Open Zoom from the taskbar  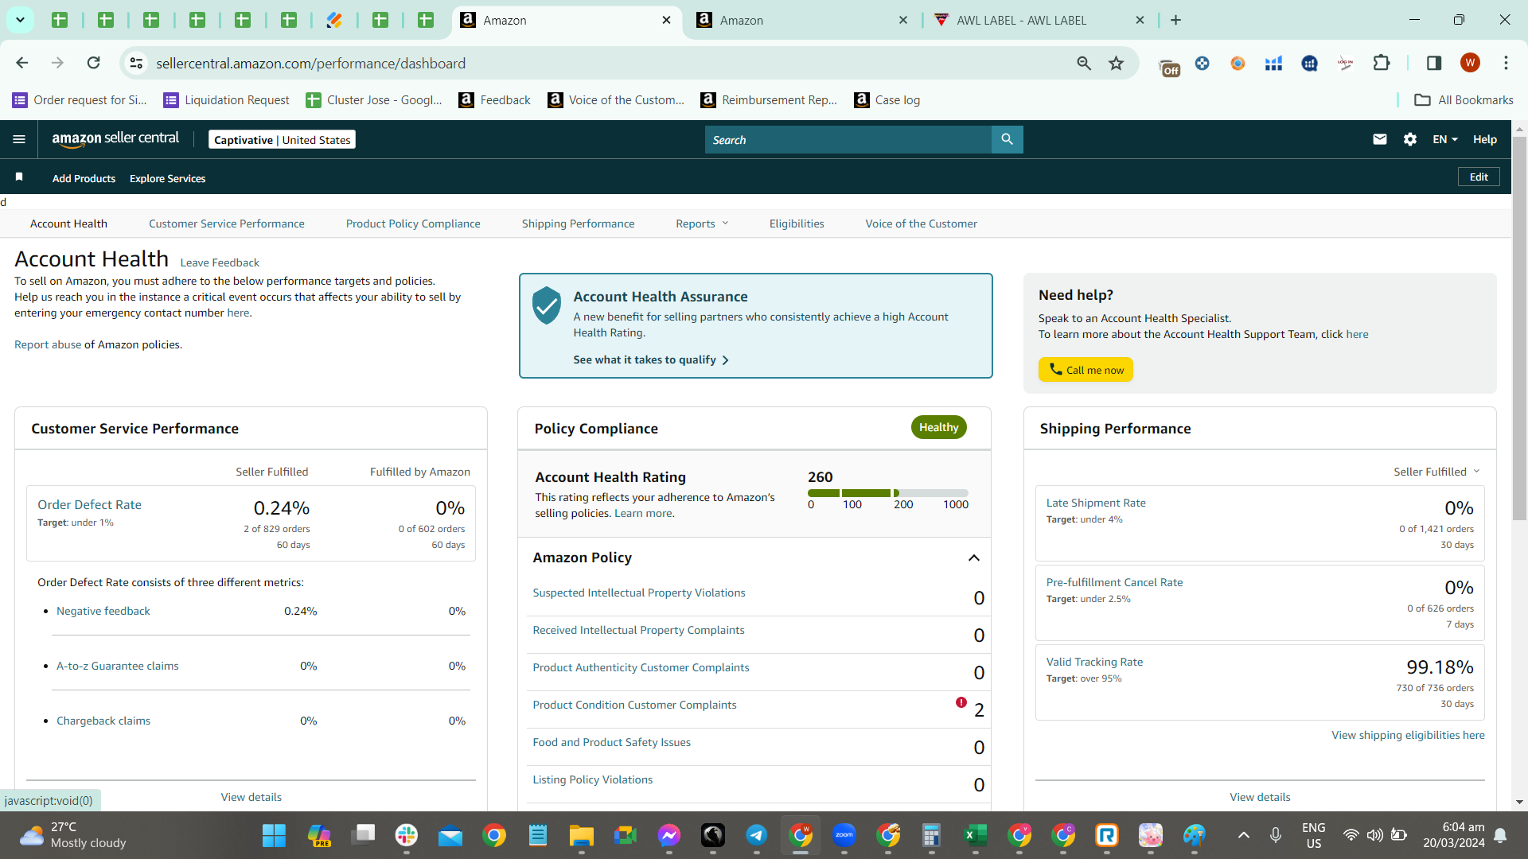coord(844,836)
